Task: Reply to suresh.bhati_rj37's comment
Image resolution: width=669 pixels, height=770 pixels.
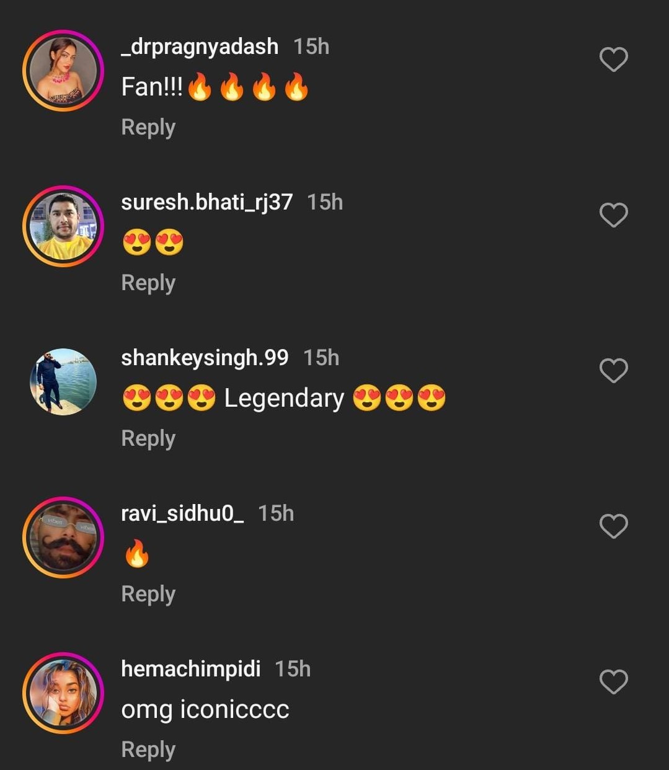Action: click(148, 283)
